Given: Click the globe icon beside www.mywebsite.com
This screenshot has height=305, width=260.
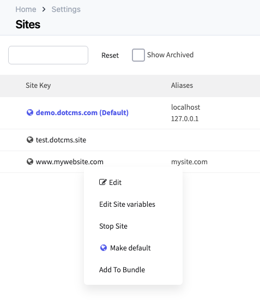Looking at the screenshot, I should tap(30, 162).
